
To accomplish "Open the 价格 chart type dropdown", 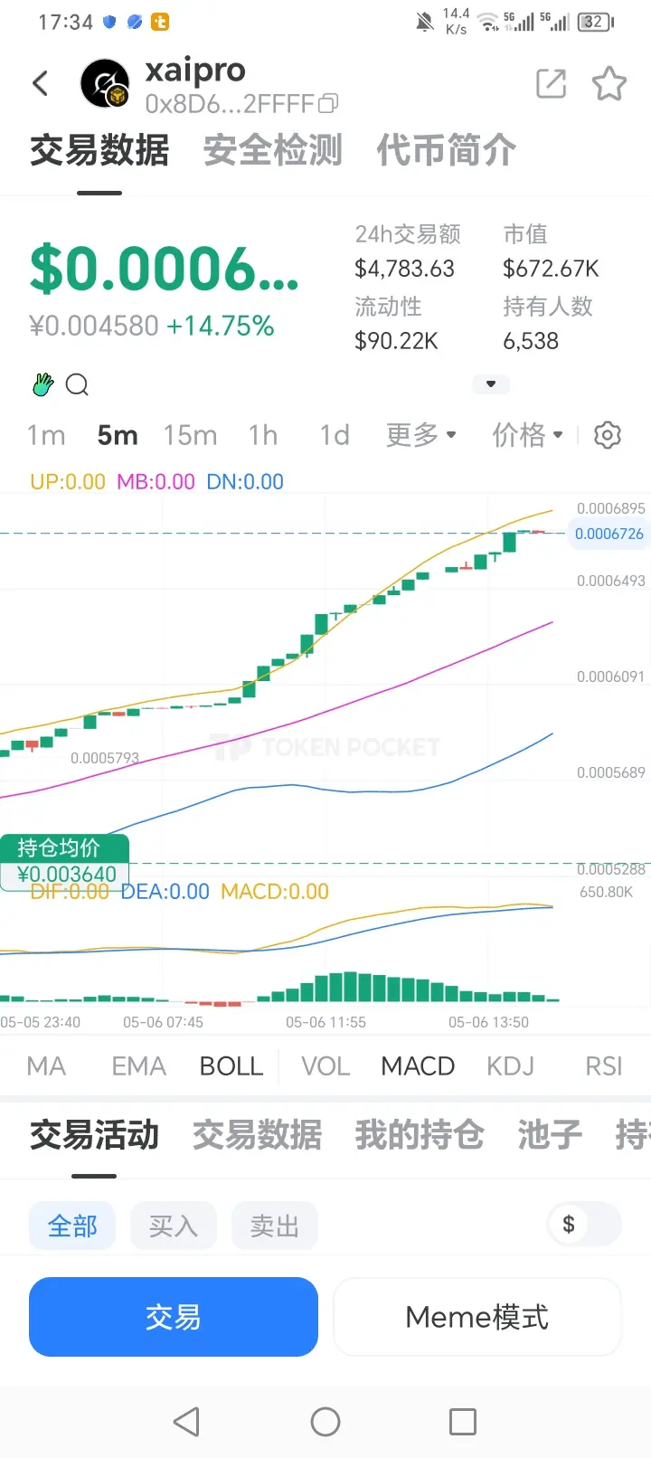I will (x=528, y=435).
